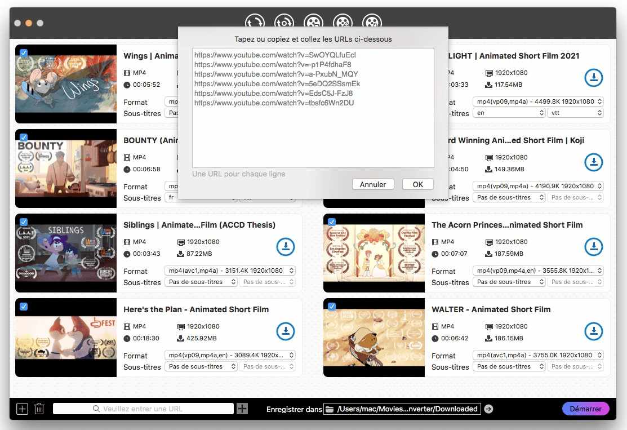Screen dimensions: 627x430
Task: Click the monitor icon beside WALTER's 1920x1080
Action: [488, 327]
